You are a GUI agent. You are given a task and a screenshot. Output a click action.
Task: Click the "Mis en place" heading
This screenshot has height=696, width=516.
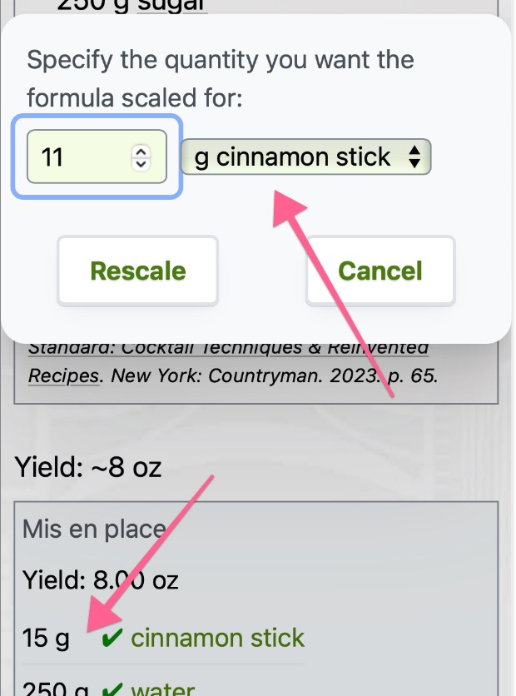pos(94,529)
